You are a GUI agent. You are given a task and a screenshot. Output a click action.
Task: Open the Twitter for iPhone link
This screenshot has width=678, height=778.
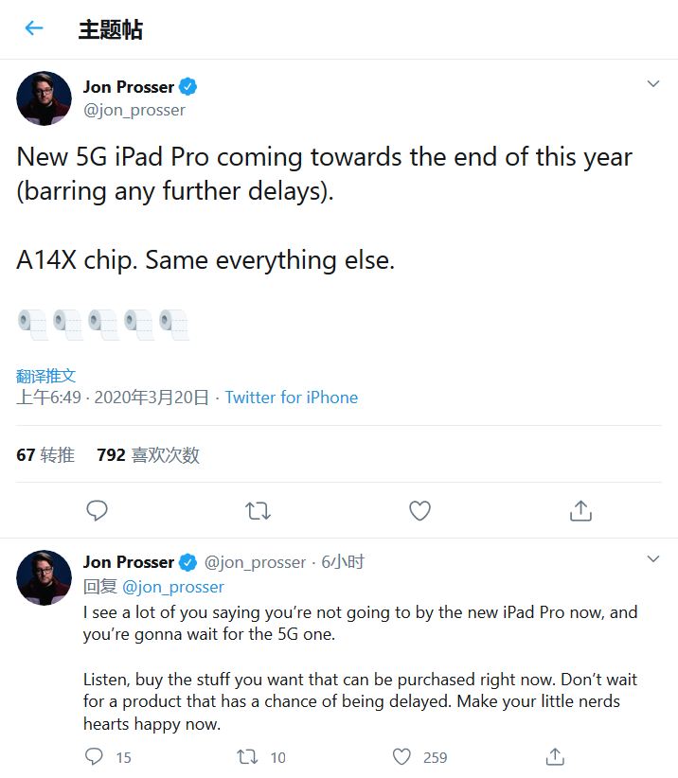(x=292, y=398)
